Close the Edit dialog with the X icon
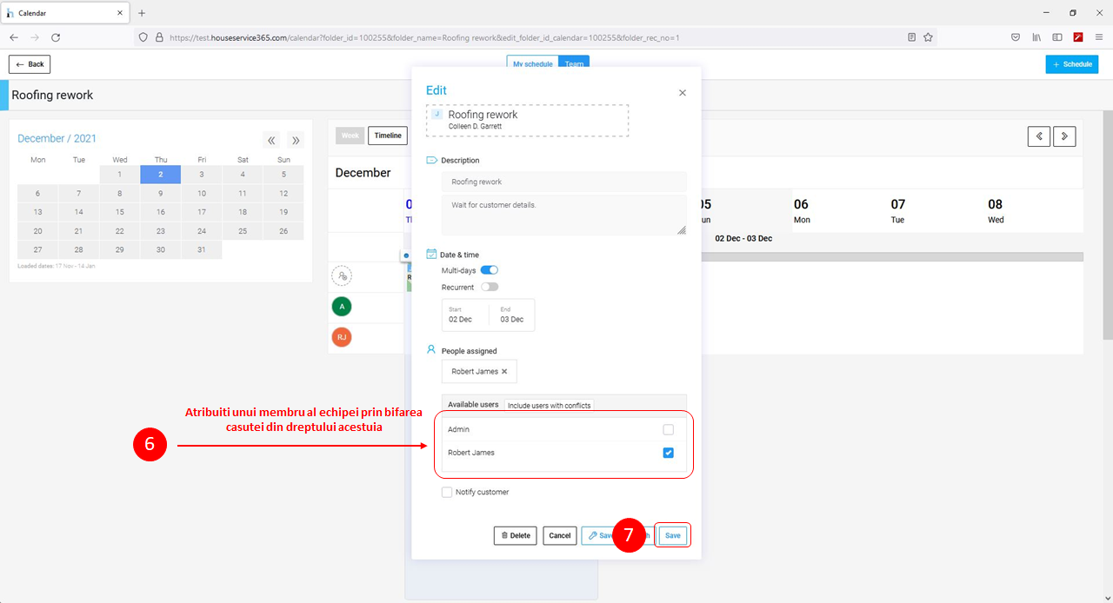The image size is (1113, 603). click(682, 93)
